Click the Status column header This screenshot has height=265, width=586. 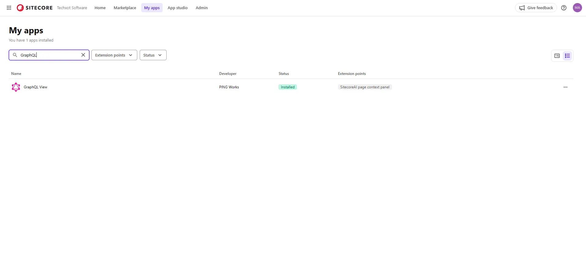tap(284, 74)
